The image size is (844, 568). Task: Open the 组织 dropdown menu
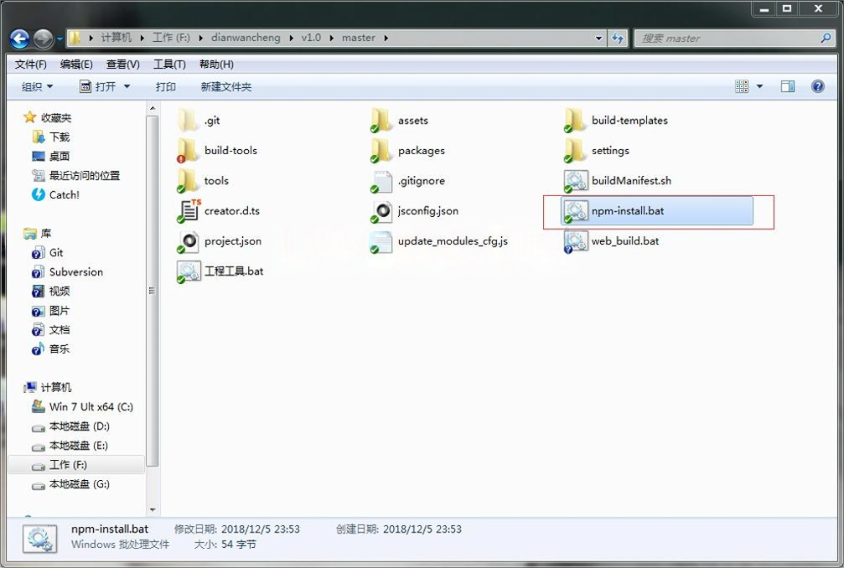click(x=37, y=86)
